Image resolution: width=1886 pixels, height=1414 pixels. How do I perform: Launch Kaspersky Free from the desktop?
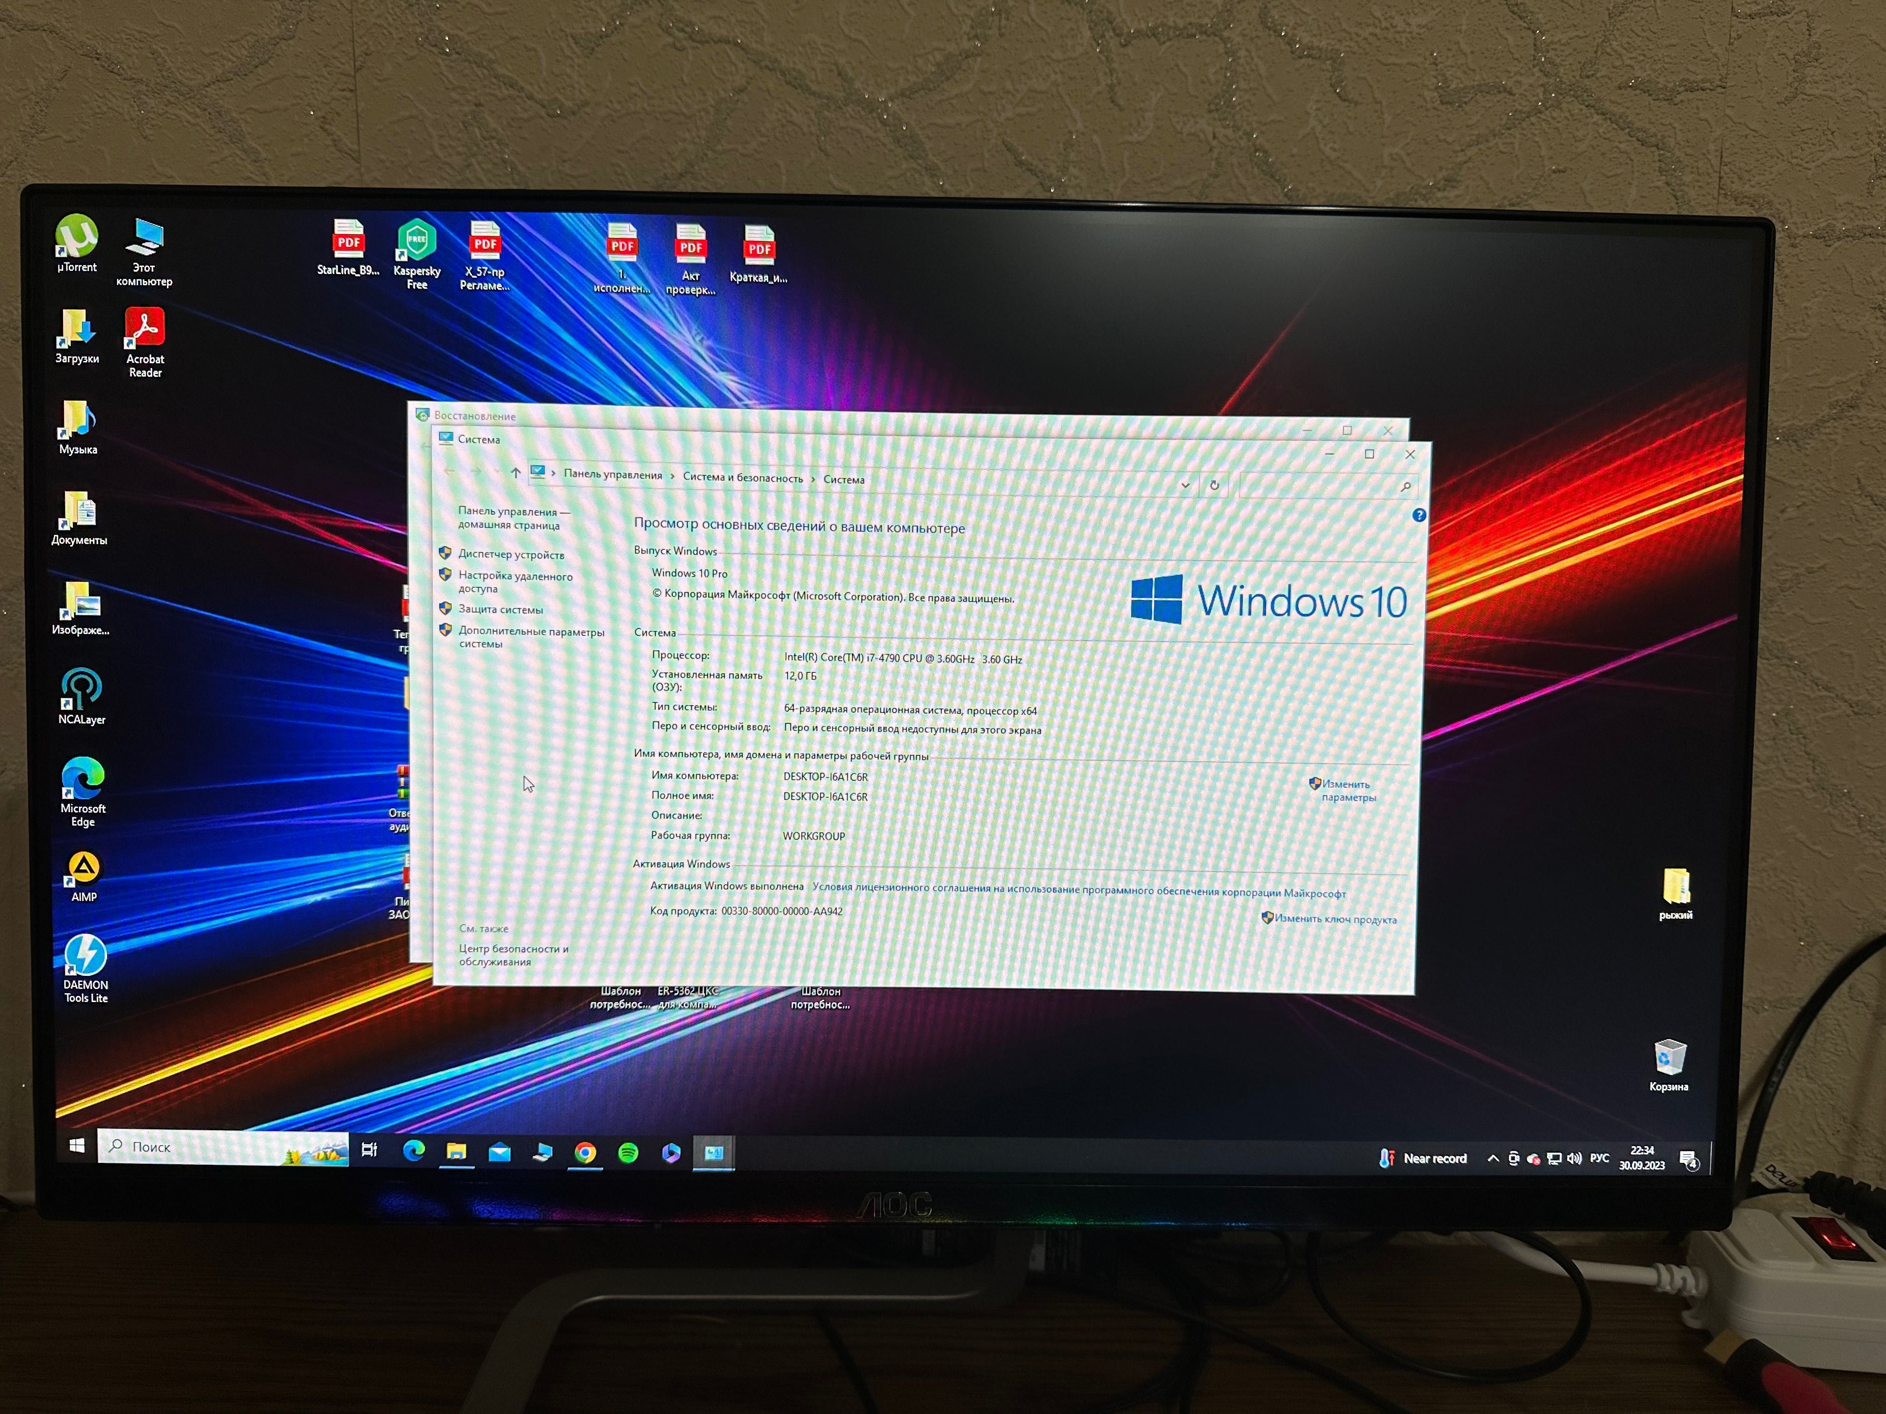[x=417, y=255]
